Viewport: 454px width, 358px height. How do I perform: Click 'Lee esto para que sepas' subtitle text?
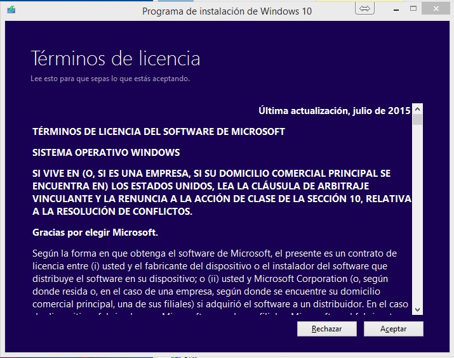click(110, 79)
